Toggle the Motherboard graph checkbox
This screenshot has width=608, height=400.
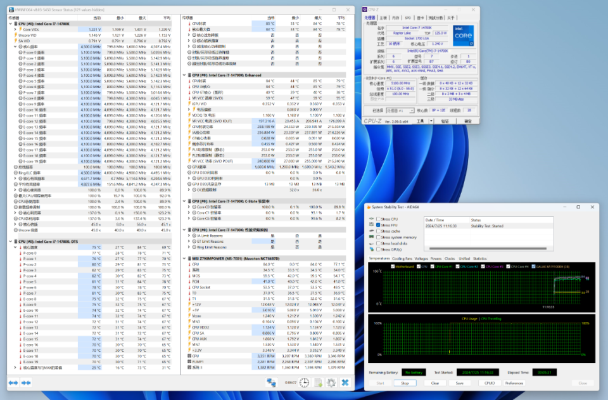(393, 266)
